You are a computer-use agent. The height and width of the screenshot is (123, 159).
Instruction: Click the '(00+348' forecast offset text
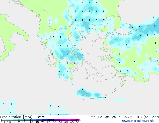click(x=151, y=117)
